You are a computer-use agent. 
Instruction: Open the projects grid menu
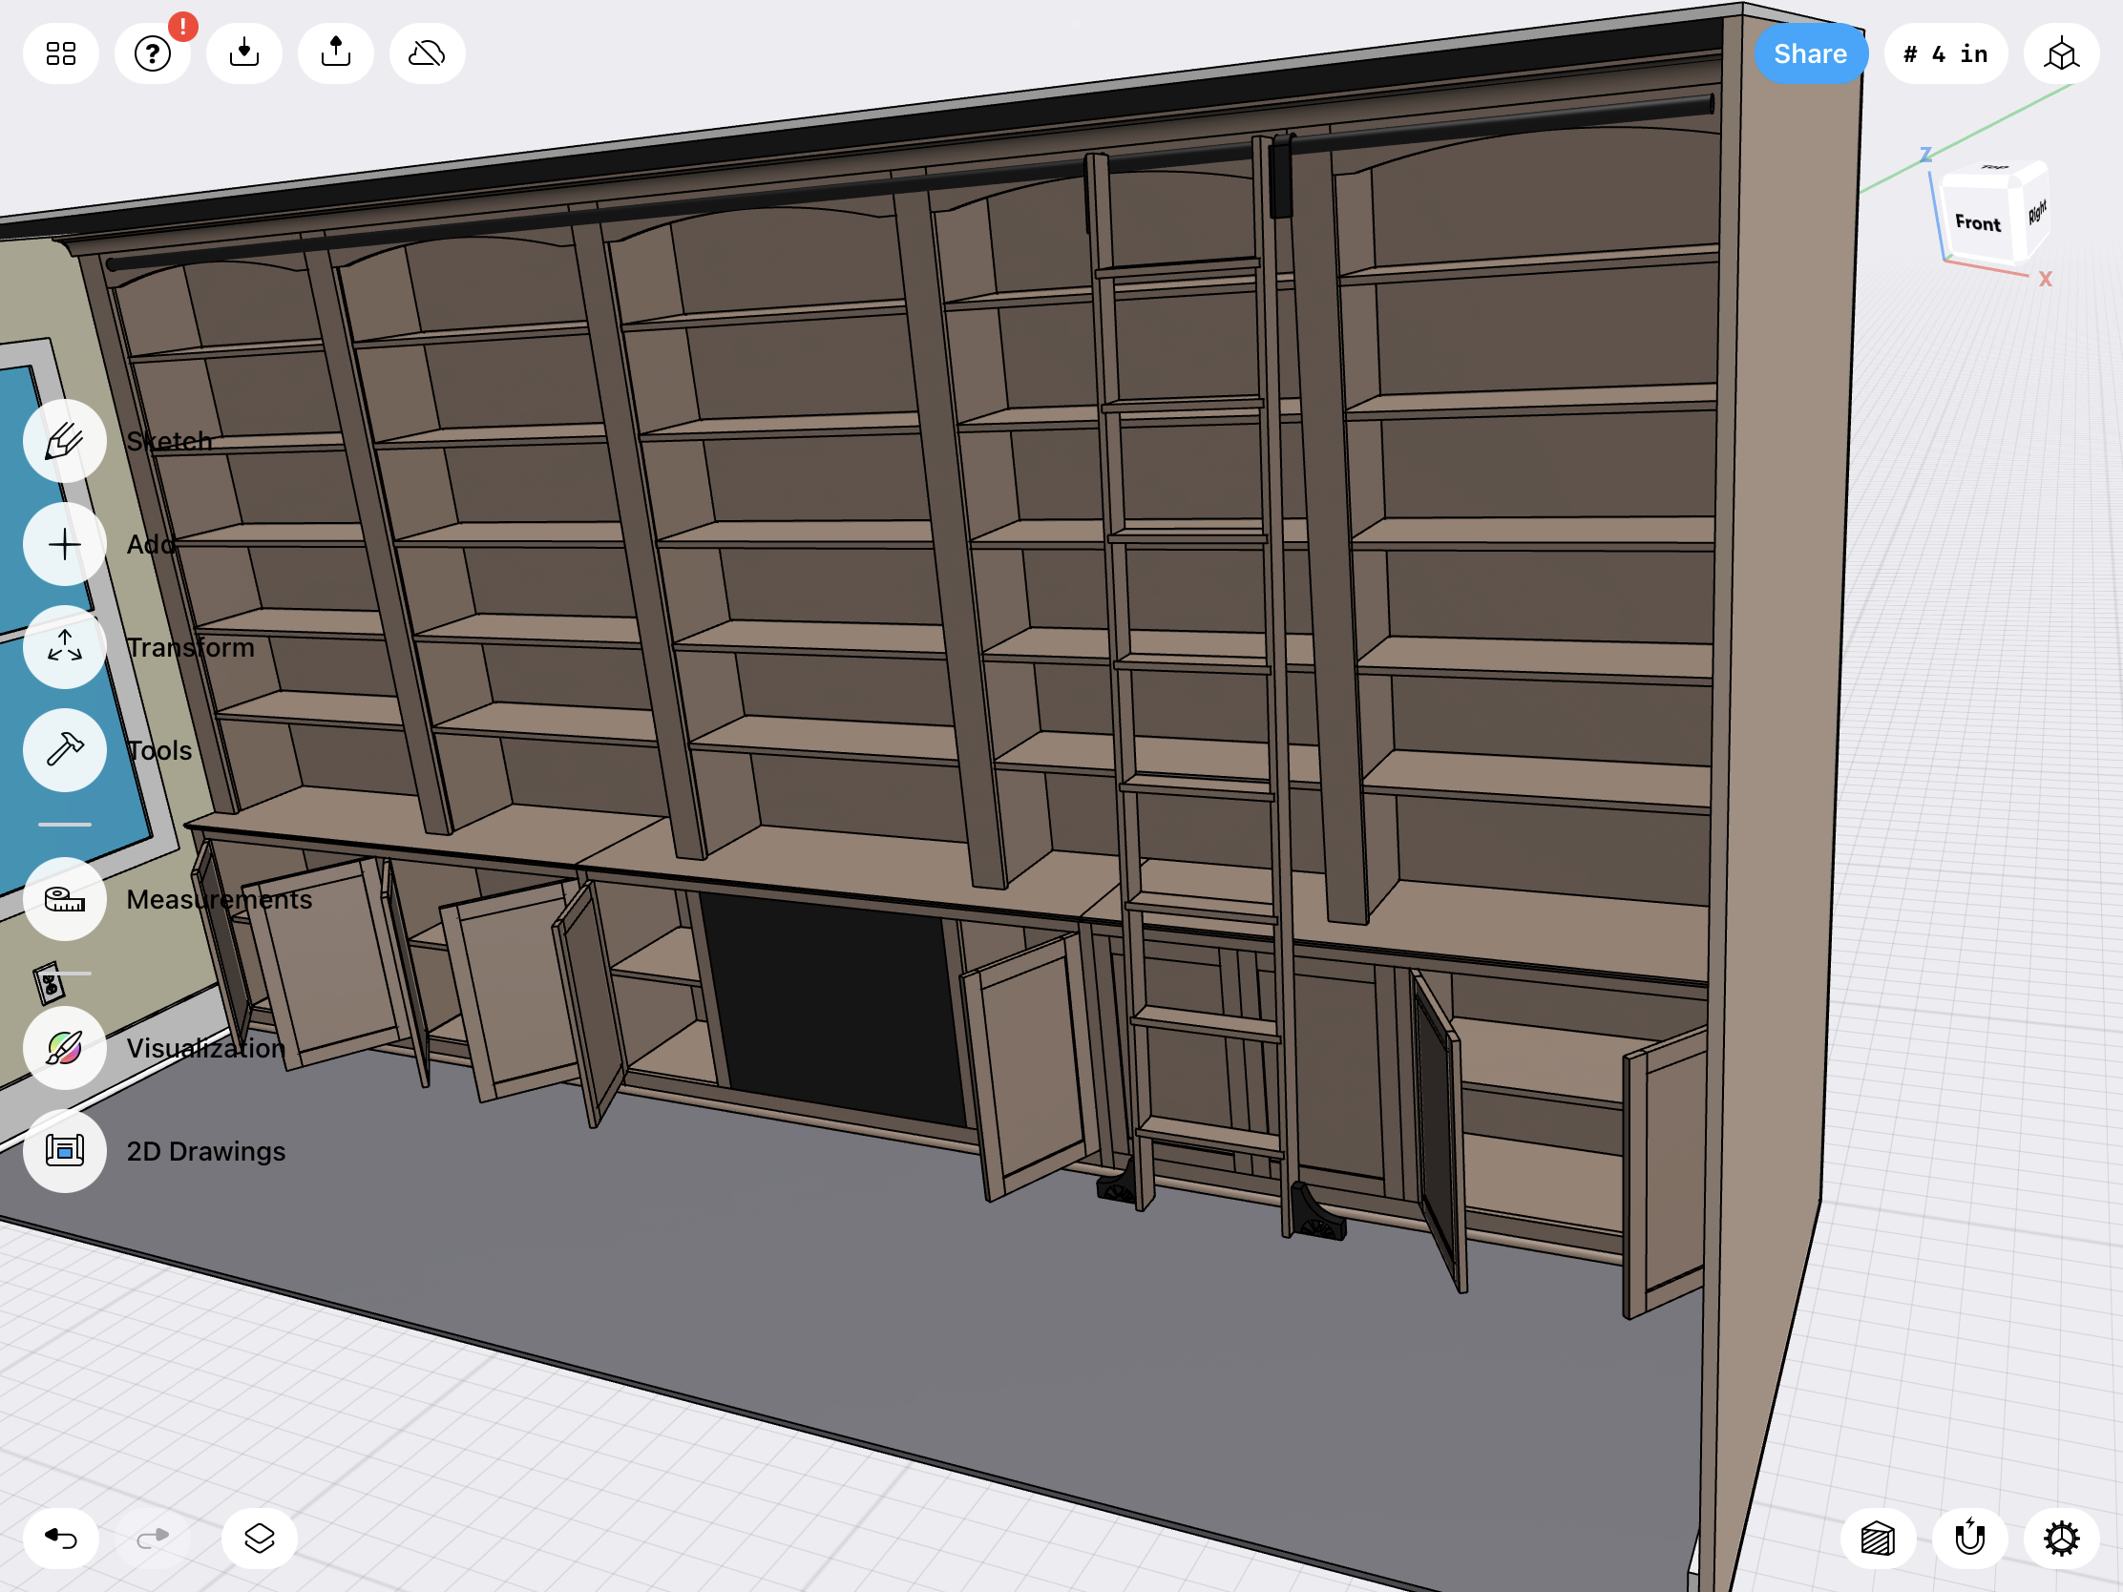pyautogui.click(x=60, y=53)
